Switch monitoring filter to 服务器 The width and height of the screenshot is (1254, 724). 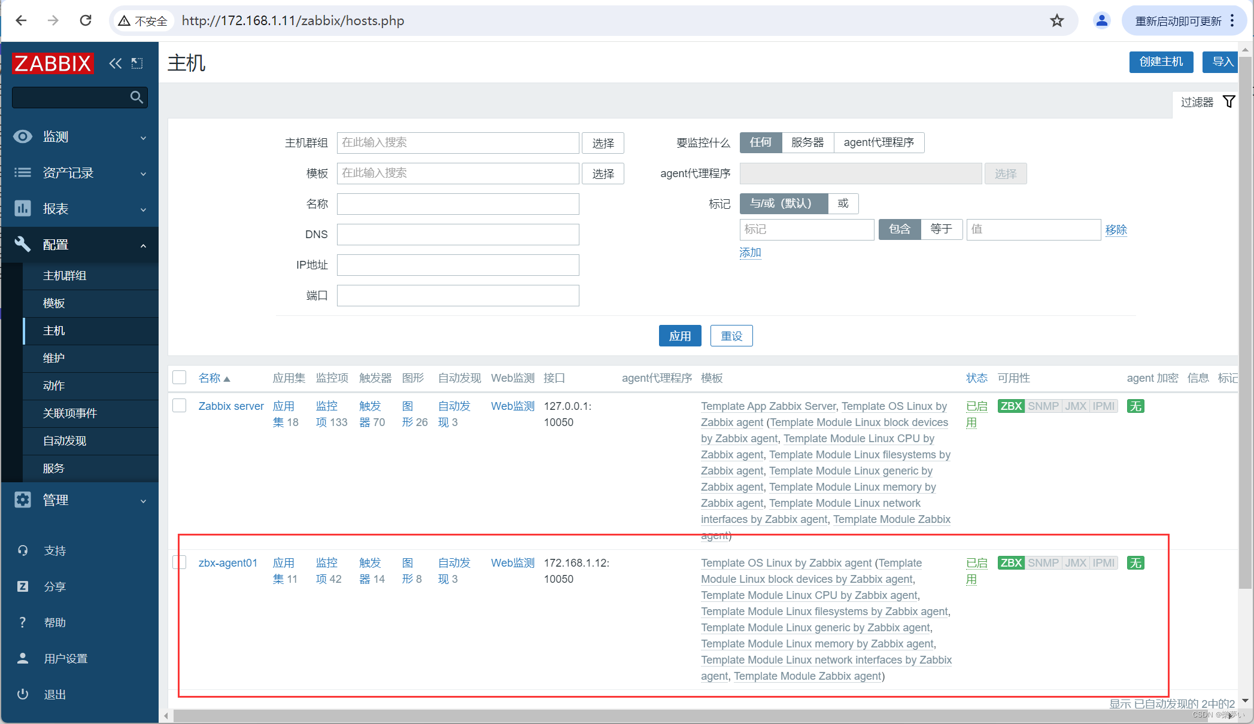807,142
